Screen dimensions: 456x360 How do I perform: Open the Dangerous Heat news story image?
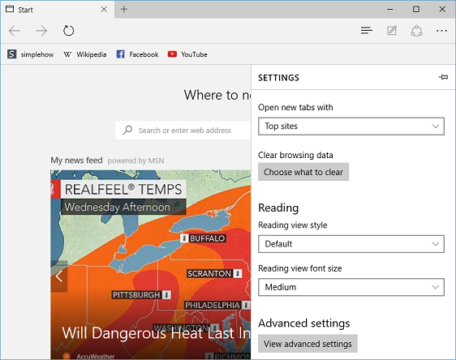coord(151,264)
